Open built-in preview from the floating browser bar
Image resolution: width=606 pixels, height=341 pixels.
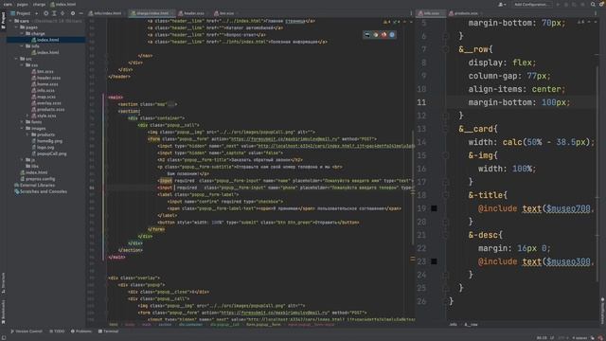[x=367, y=35]
